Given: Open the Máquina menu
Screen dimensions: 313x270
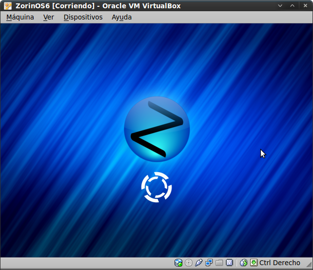Looking at the screenshot, I should 20,17.
